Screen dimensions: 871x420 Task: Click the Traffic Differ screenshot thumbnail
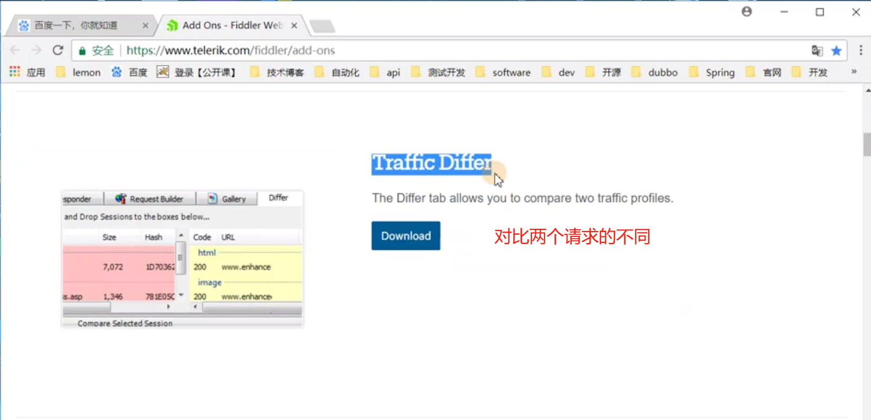coord(183,259)
